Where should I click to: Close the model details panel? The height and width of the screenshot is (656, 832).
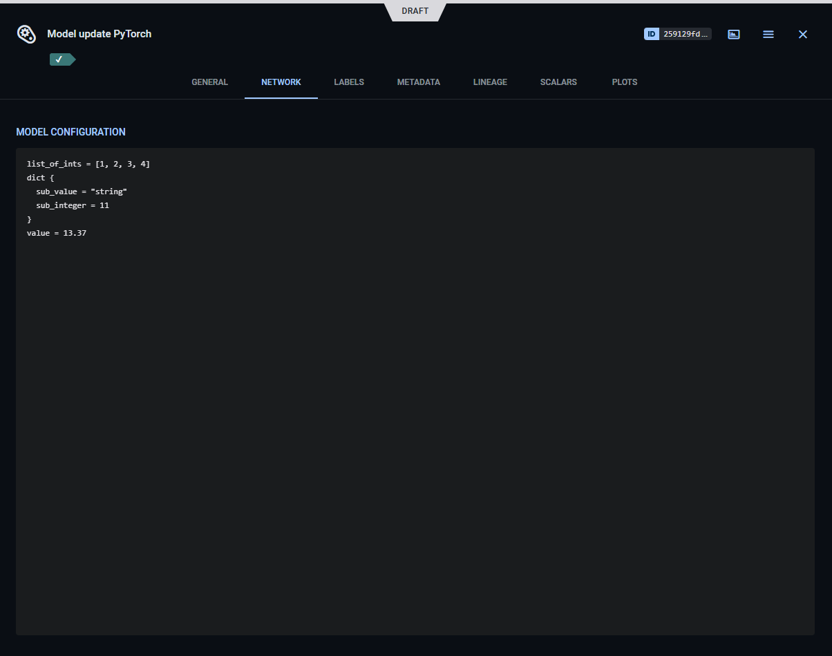pyautogui.click(x=802, y=34)
